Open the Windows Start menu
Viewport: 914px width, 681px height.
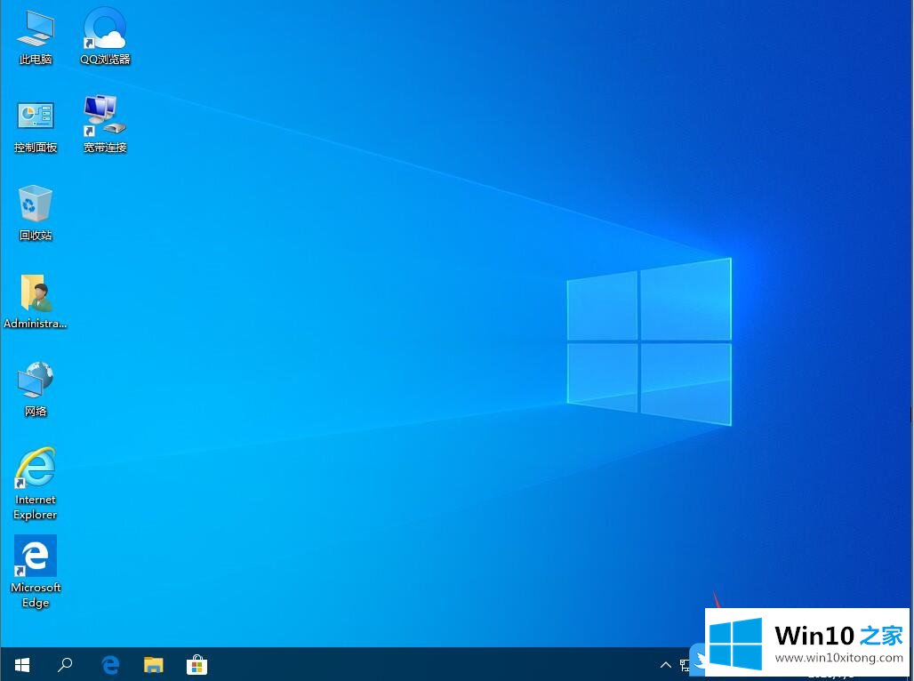point(22,664)
